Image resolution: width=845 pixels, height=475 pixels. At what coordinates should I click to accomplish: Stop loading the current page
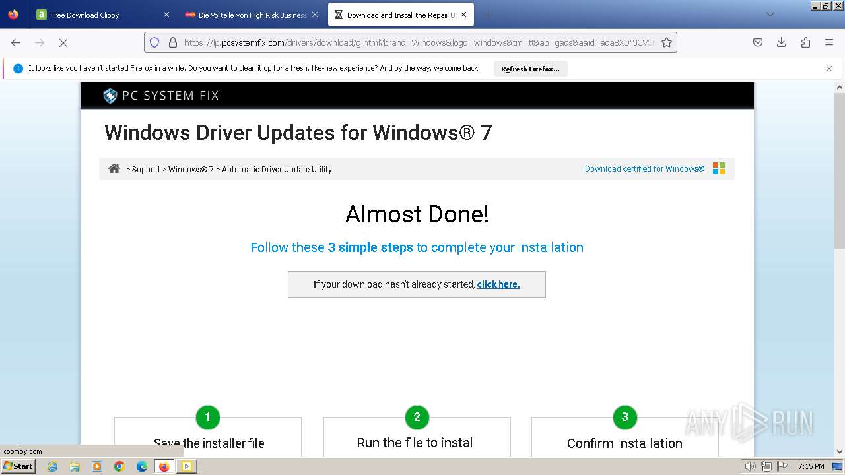click(63, 42)
